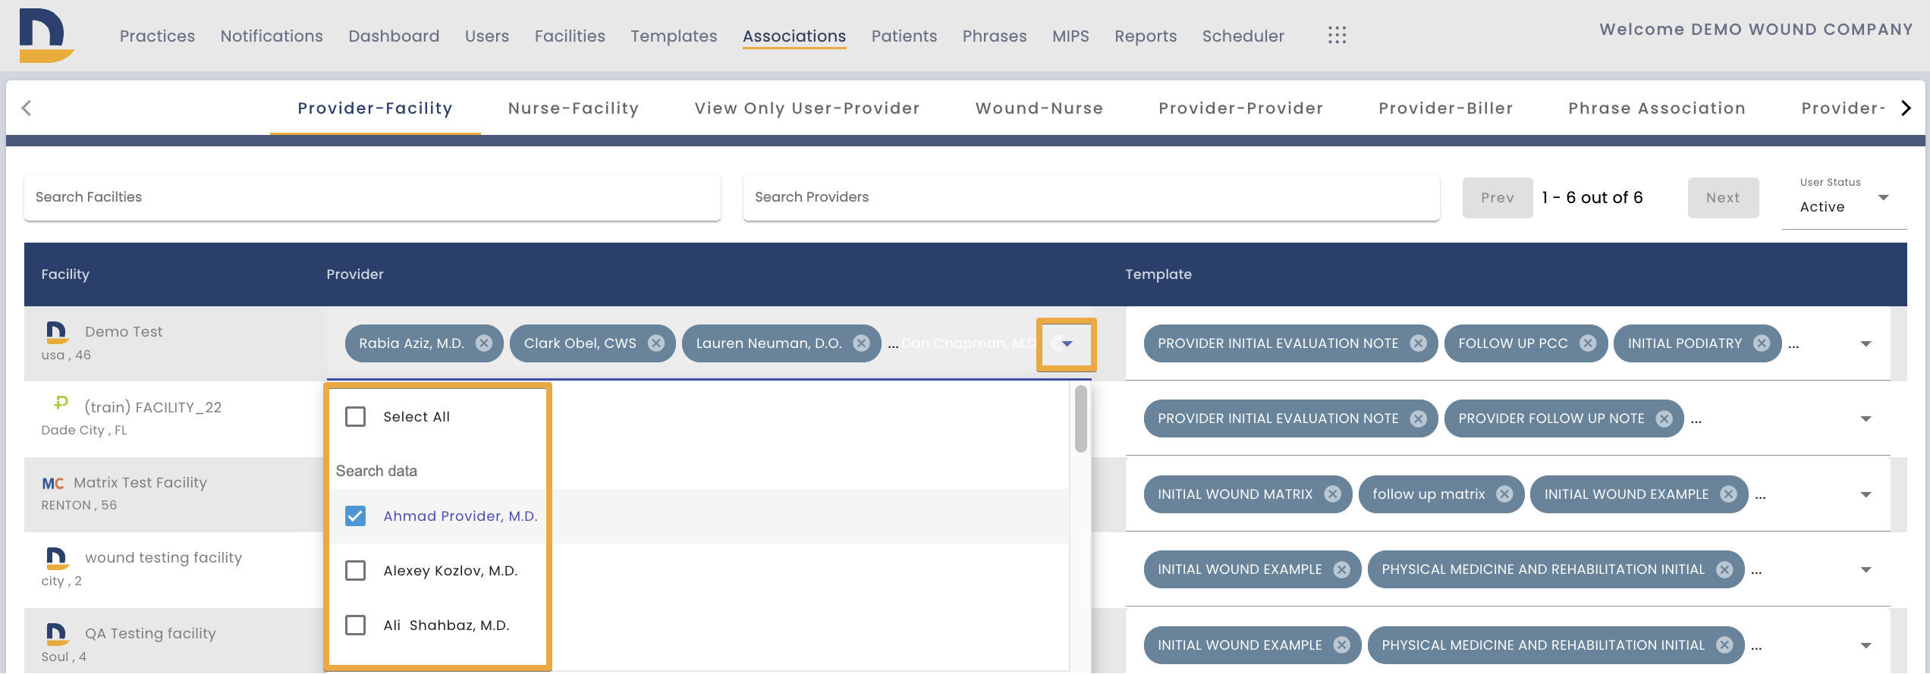
Task: Remove Clark Obel, CWS chip
Action: pyautogui.click(x=656, y=343)
